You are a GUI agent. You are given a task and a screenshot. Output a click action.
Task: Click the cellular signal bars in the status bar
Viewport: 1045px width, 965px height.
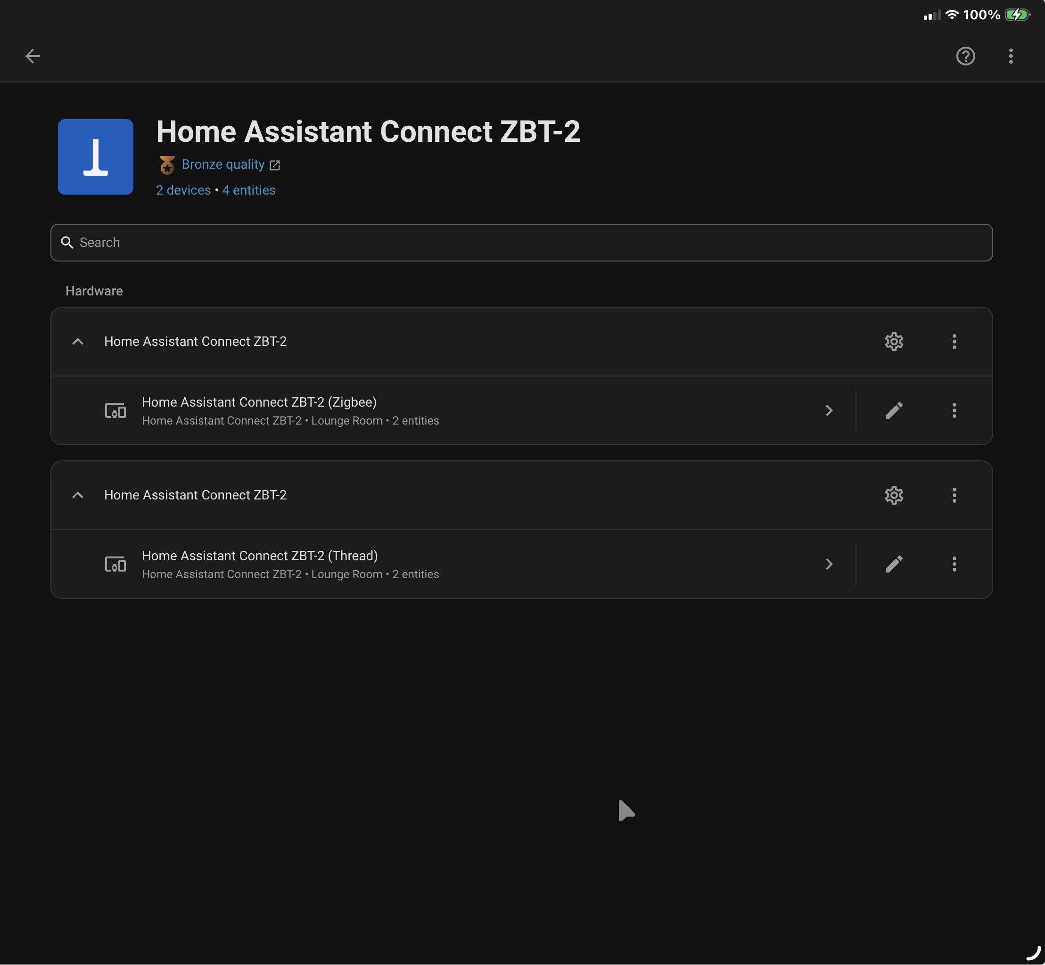point(932,15)
